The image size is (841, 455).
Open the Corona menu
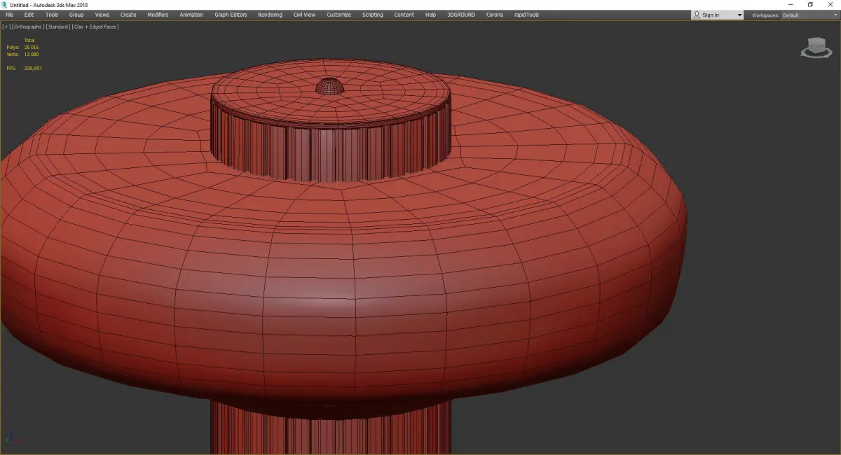tap(495, 15)
